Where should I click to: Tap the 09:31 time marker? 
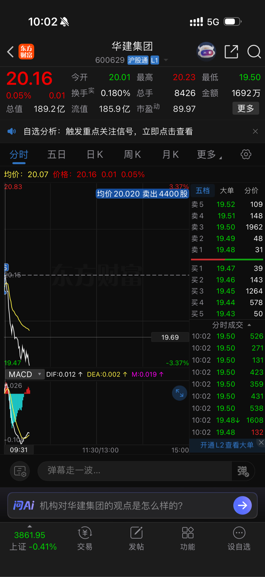coord(19,450)
